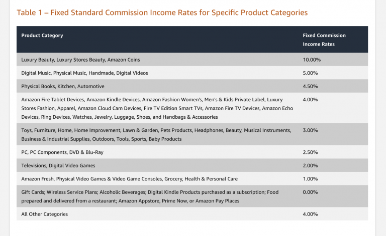Click the Physical Books, Kitchen, Automotive row

[x=63, y=86]
